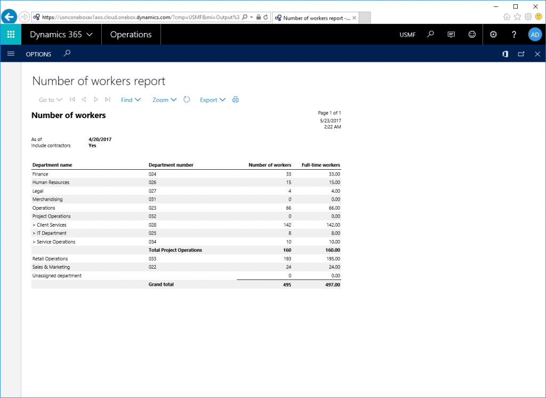
Task: Refresh the Number of workers report
Action: click(187, 99)
